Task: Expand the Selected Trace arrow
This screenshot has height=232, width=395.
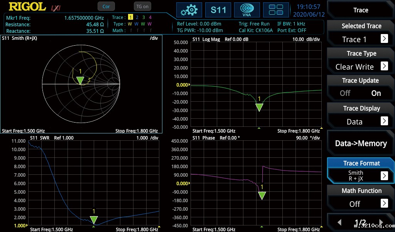Action: (384, 39)
